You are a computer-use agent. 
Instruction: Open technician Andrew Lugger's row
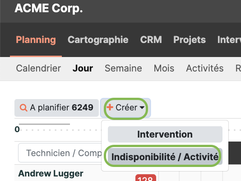click(x=51, y=174)
